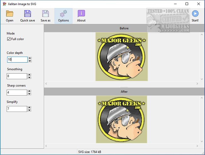Click After panel scroll down arrow
The width and height of the screenshot is (205, 155).
(202, 141)
